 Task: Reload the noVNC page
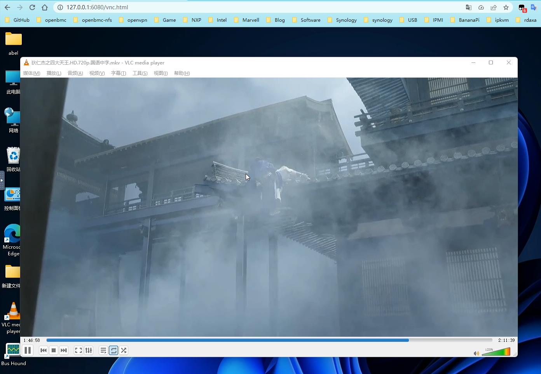[x=32, y=7]
